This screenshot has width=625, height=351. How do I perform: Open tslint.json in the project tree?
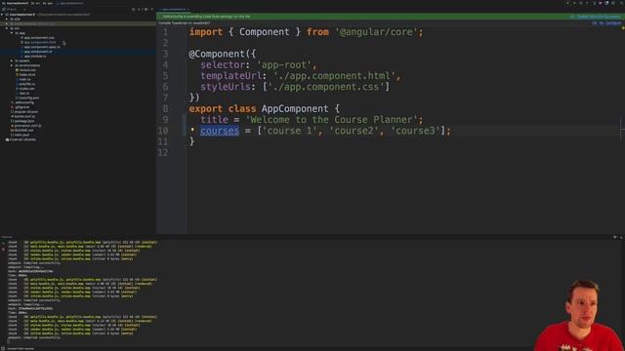click(x=21, y=135)
